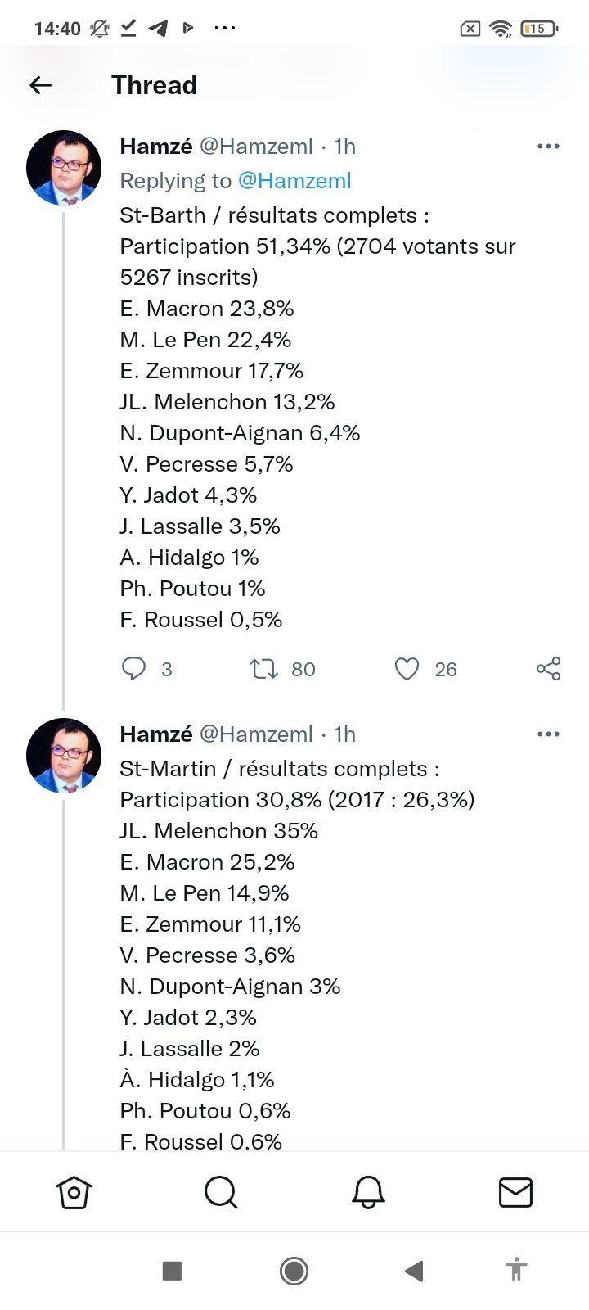Open Messages envelope tab
This screenshot has width=589, height=1310.
[x=515, y=1192]
